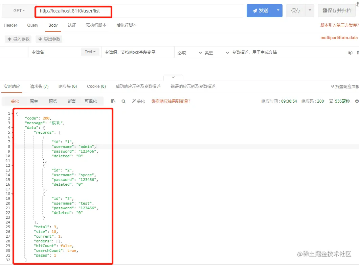Open the 预执行脚本 tab
Image resolution: width=359 pixels, height=265 pixels.
pyautogui.click(x=96, y=25)
